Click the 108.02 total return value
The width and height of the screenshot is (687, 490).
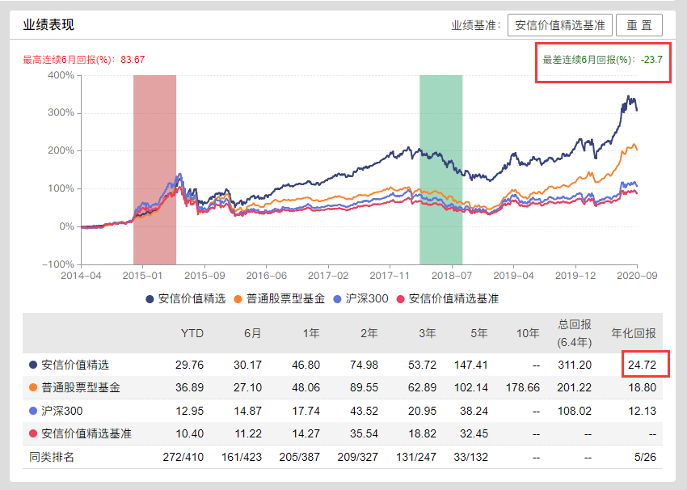click(575, 411)
